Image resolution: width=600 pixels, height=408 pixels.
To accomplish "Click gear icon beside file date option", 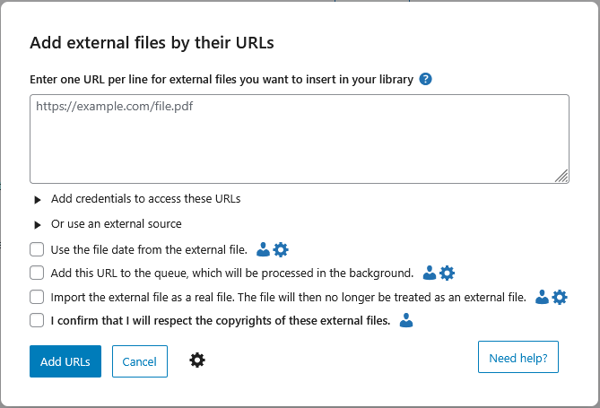I will click(280, 249).
